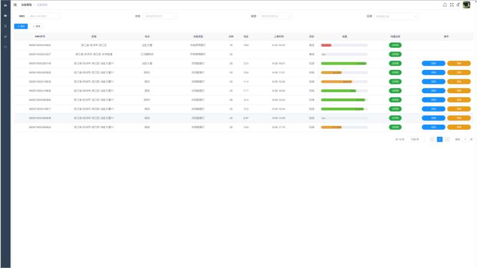This screenshot has height=268, width=477.
Task: Click the IMEI input field
Action: pyautogui.click(x=44, y=16)
